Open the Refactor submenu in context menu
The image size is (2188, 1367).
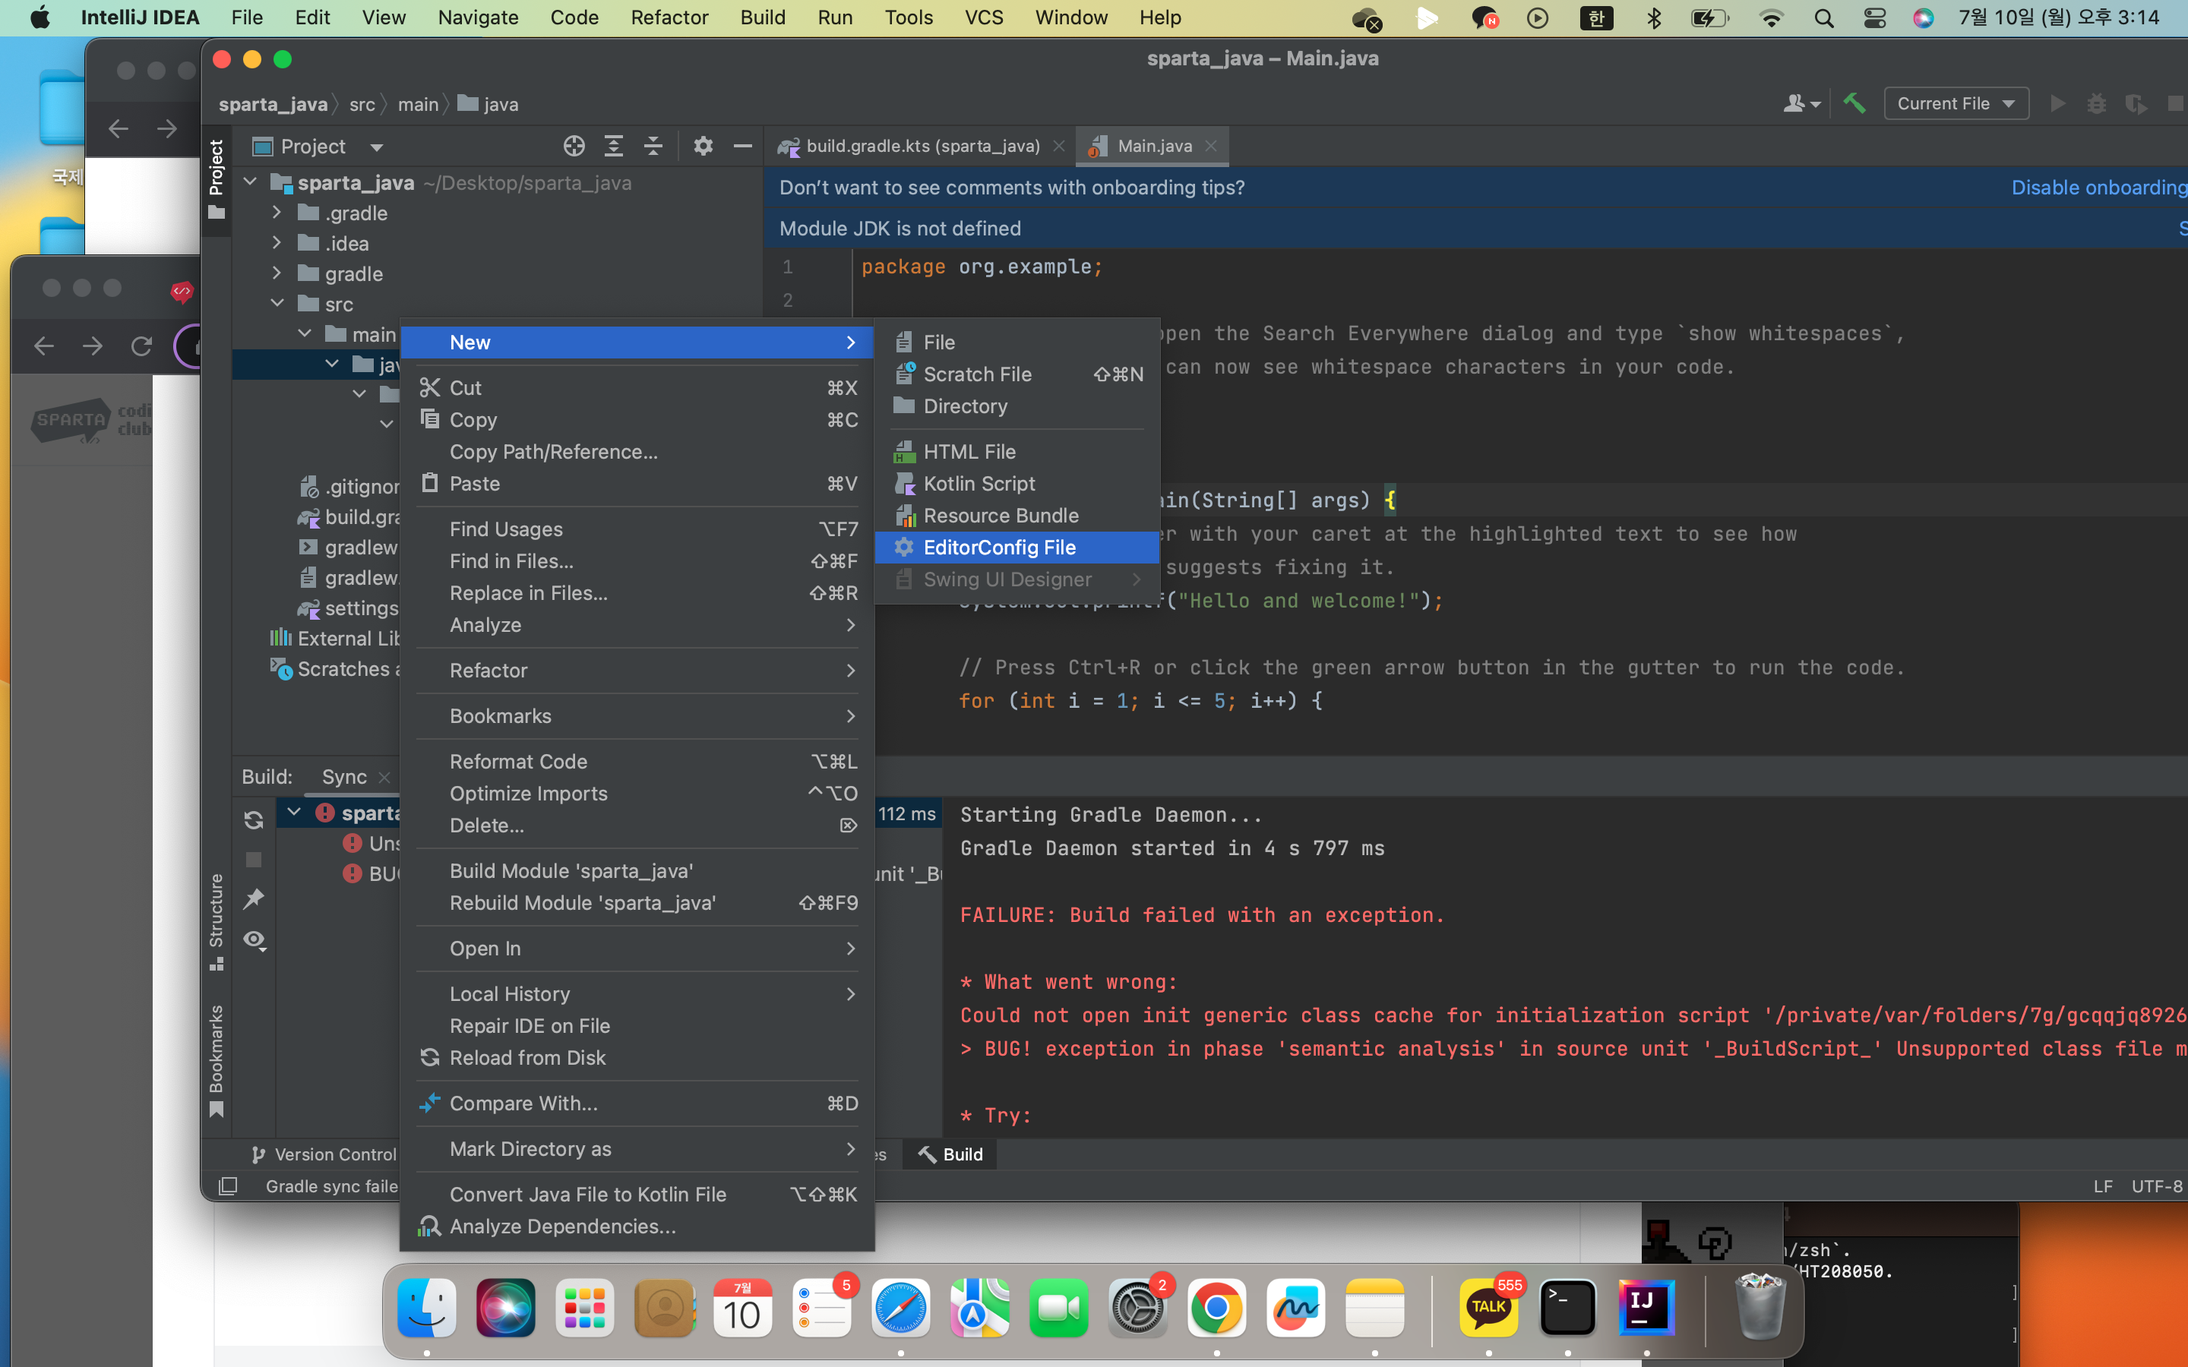coord(637,670)
